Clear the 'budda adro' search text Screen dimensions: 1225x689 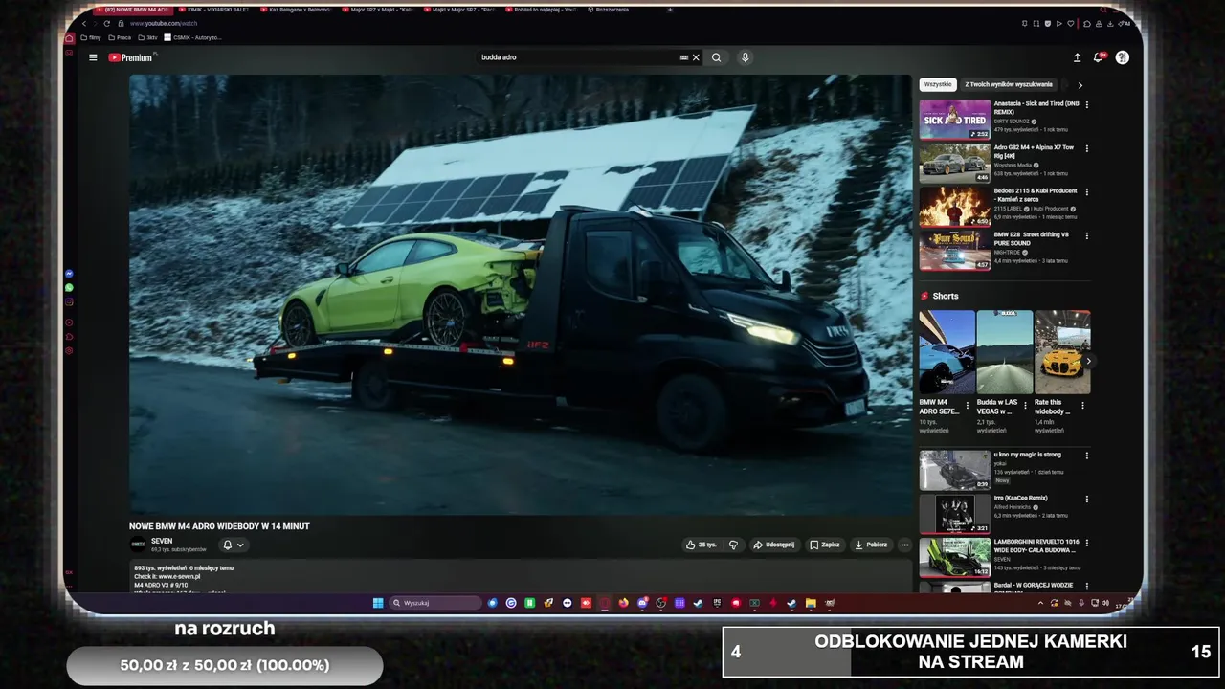tap(696, 57)
